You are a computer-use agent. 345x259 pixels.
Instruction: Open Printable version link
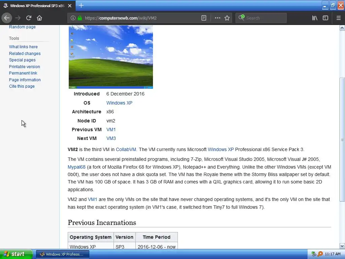24,66
